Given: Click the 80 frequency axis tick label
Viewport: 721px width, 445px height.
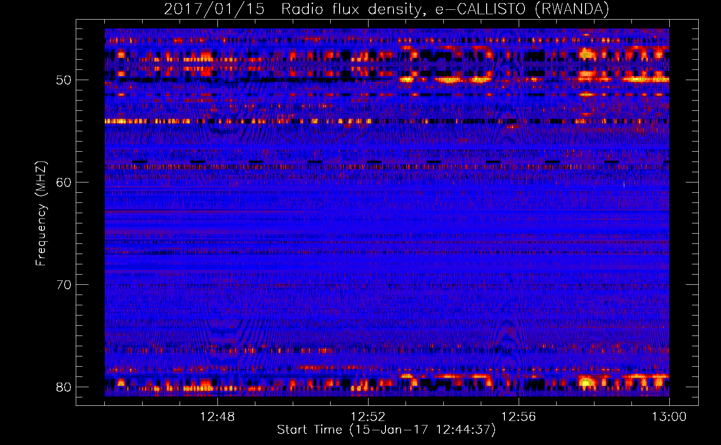Looking at the screenshot, I should click(64, 387).
